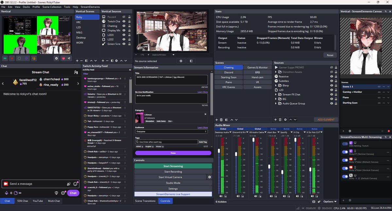This screenshot has width=392, height=211.
Task: Click the purple Done button
Action: pyautogui.click(x=173, y=153)
